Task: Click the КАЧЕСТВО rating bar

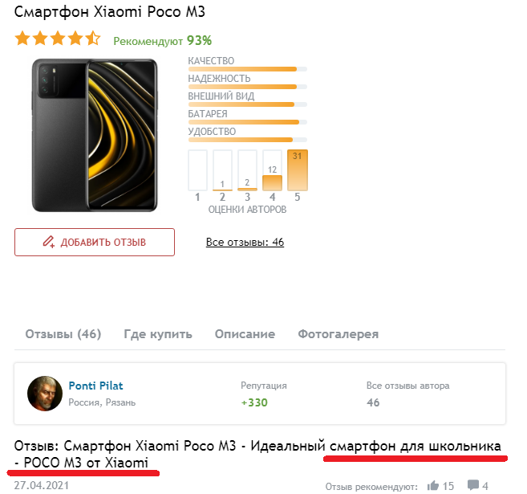Action: [x=247, y=69]
